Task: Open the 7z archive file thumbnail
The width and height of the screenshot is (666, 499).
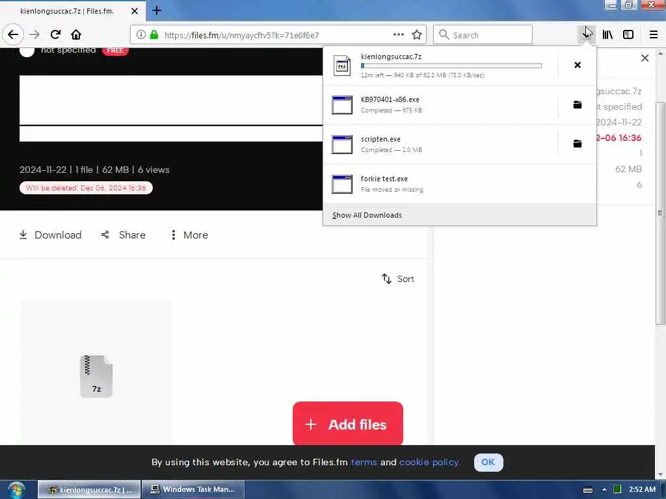Action: [x=96, y=376]
